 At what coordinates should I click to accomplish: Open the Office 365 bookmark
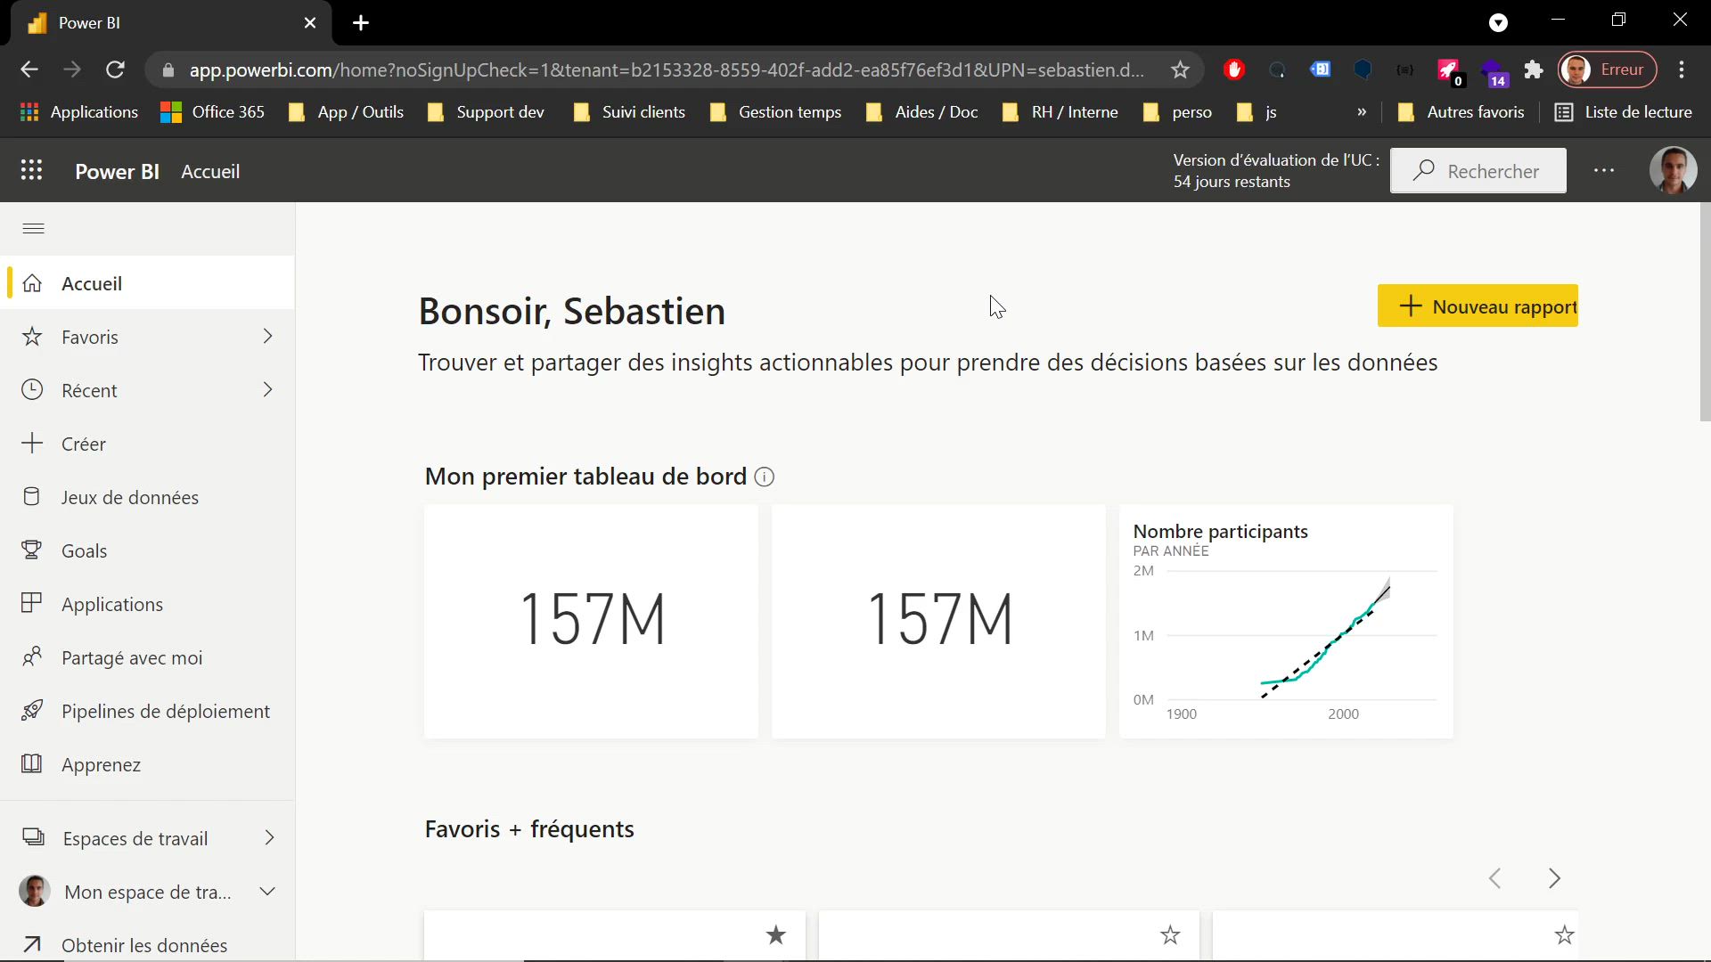click(212, 112)
